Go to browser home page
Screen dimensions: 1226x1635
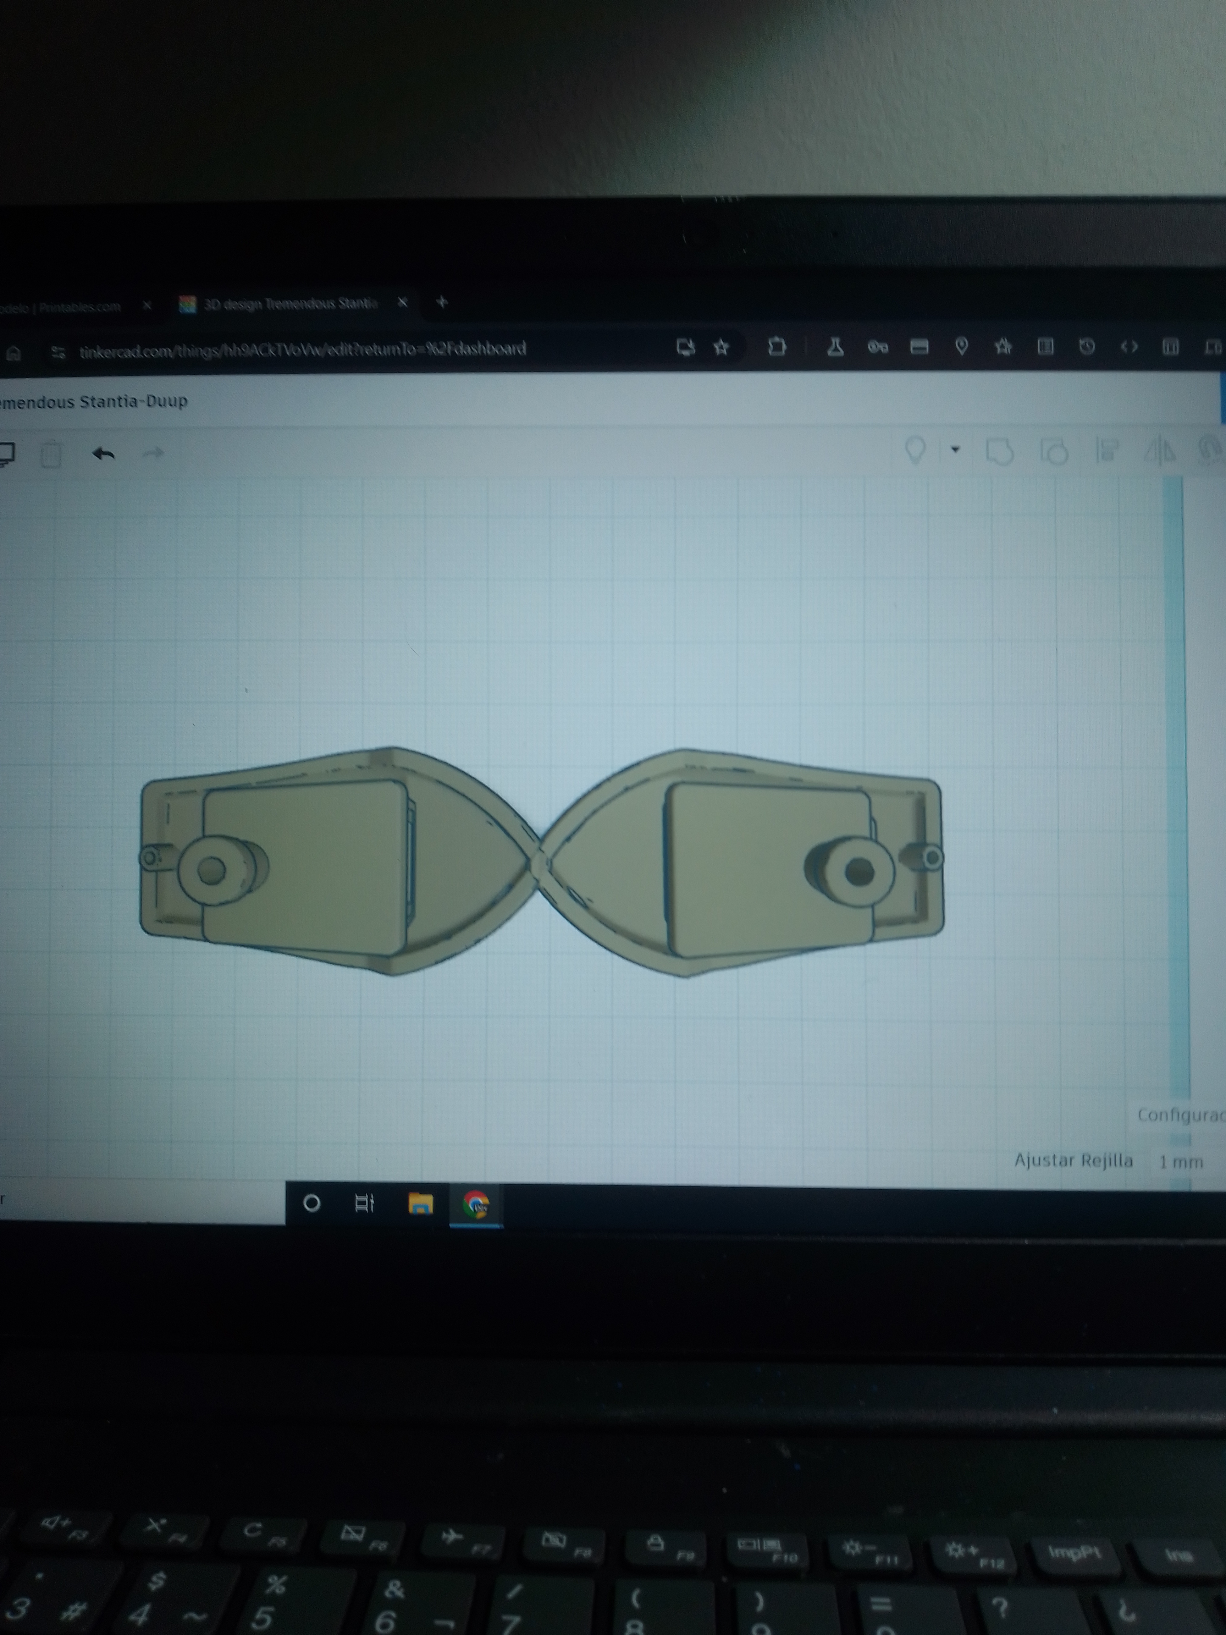point(13,353)
